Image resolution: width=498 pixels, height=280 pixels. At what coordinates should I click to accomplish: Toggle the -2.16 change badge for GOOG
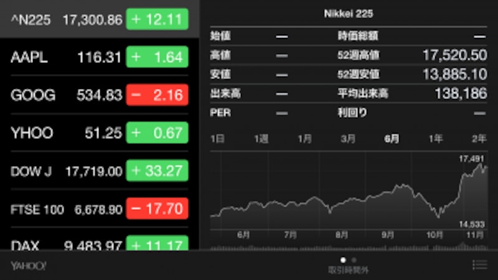(x=157, y=95)
